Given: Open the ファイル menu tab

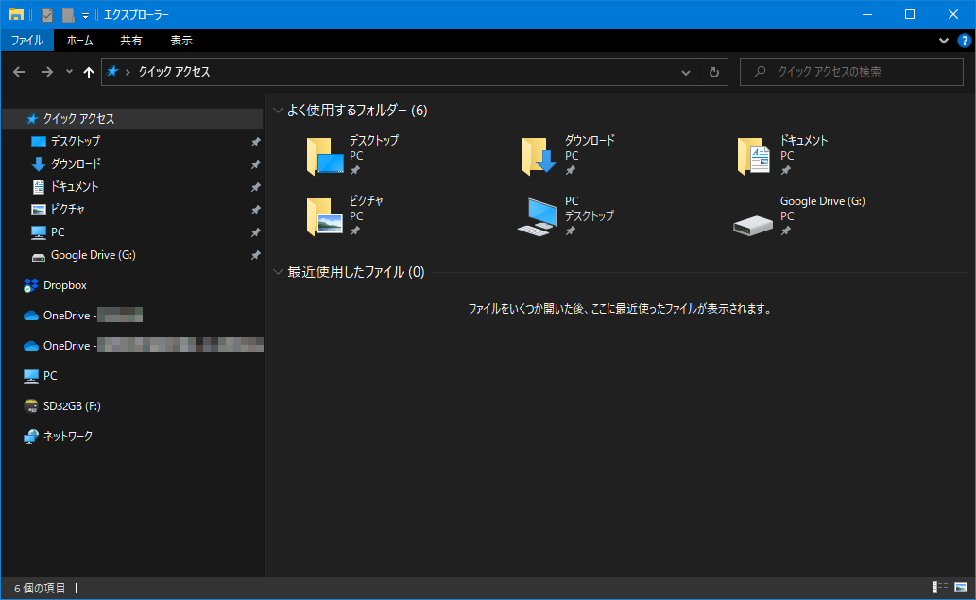Looking at the screenshot, I should click(x=26, y=41).
